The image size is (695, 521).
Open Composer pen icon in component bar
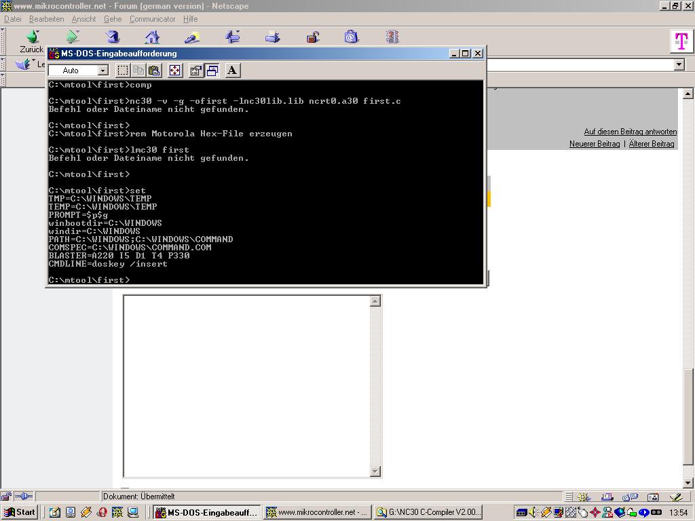coord(676,497)
